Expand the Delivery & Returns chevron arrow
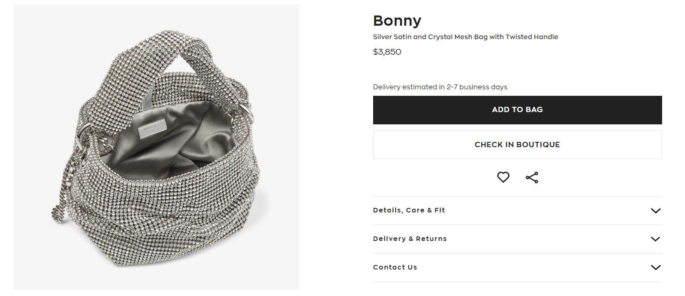 (655, 239)
